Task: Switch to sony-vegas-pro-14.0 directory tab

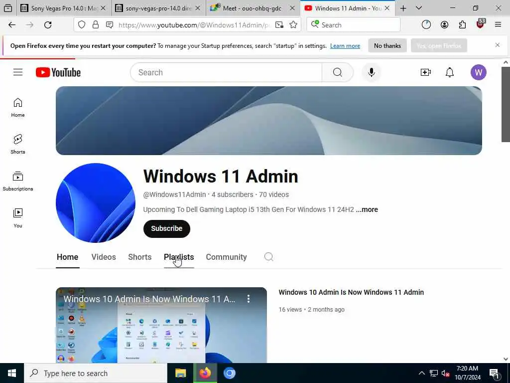Action: point(158,8)
